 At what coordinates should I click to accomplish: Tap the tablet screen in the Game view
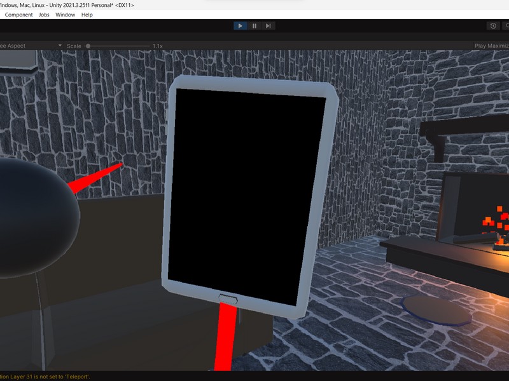tap(248, 190)
